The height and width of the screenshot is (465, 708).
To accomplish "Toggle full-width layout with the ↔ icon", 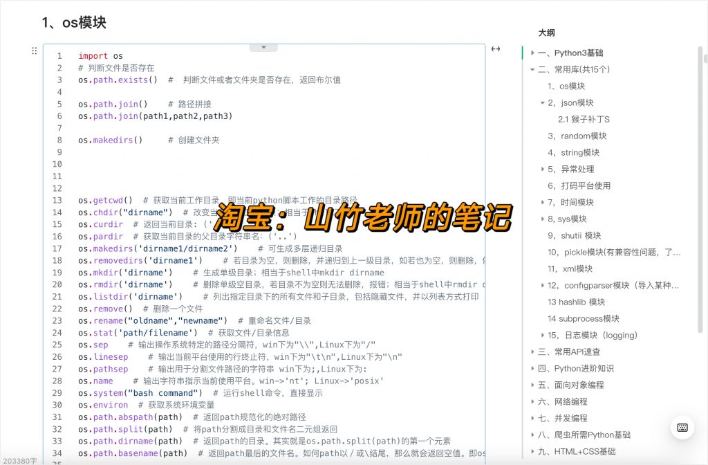I will coord(495,49).
